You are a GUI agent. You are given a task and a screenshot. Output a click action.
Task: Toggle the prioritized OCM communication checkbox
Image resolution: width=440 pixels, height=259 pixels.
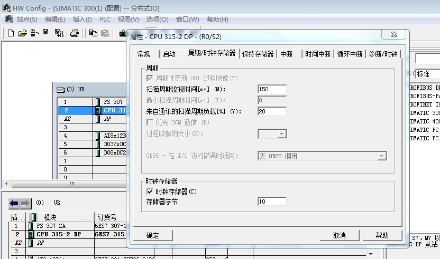[x=150, y=122]
